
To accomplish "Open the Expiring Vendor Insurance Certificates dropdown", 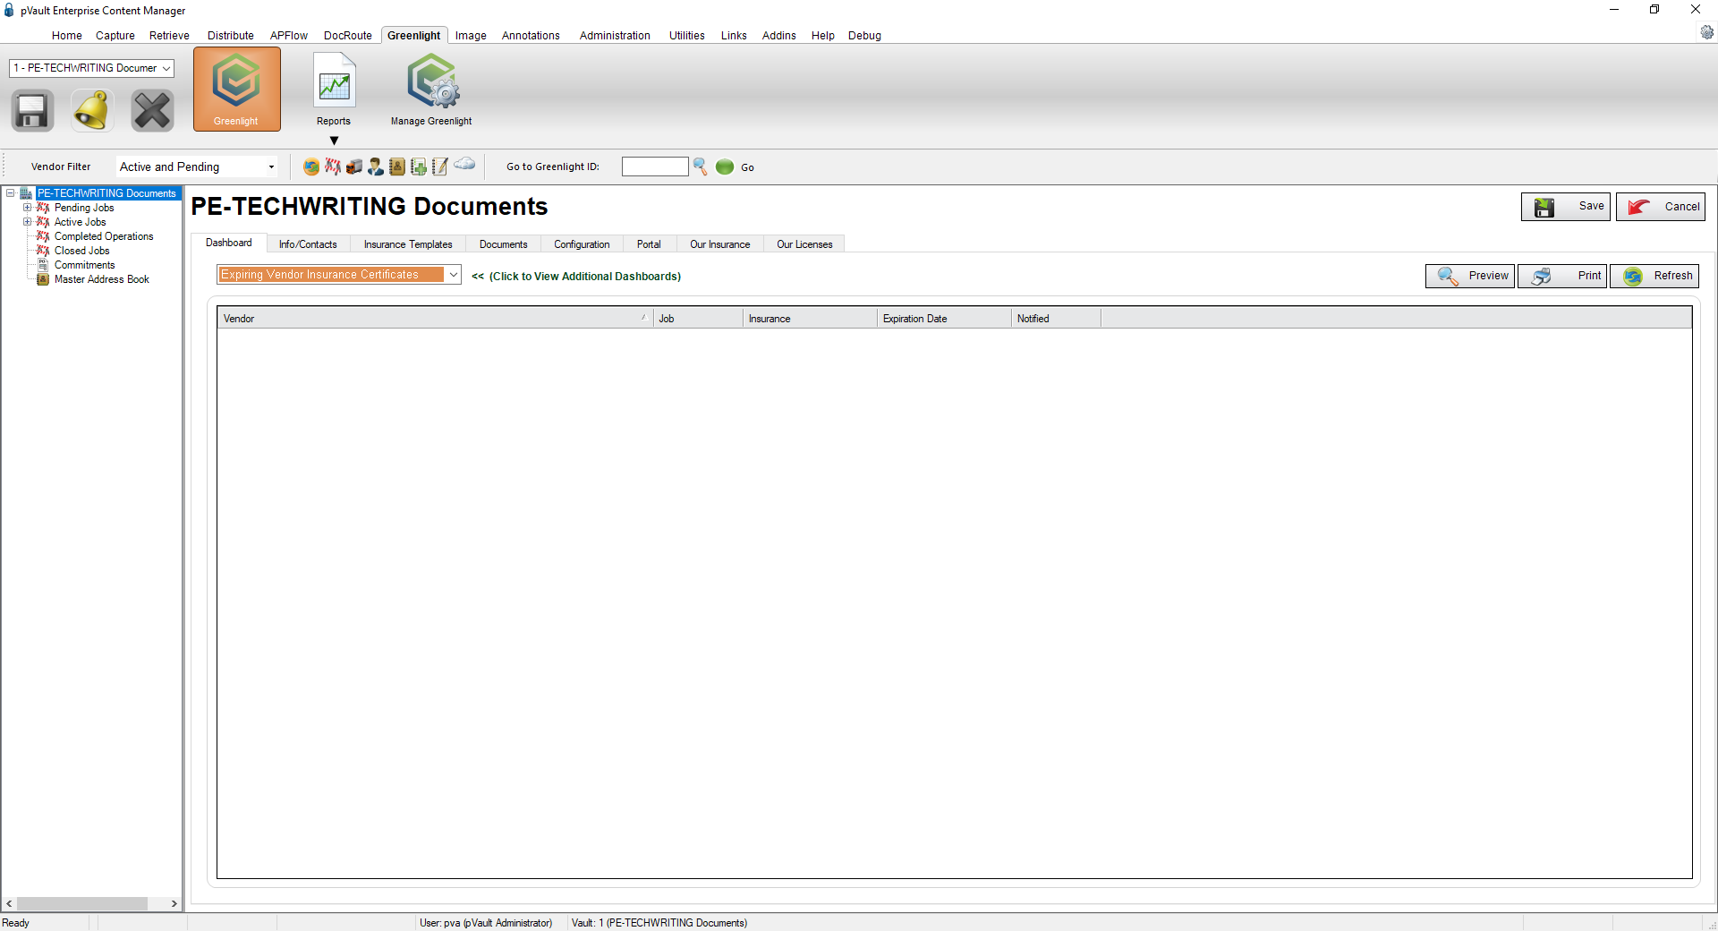I will click(x=339, y=275).
